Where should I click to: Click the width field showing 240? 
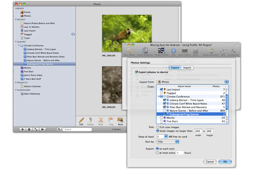click(x=198, y=131)
